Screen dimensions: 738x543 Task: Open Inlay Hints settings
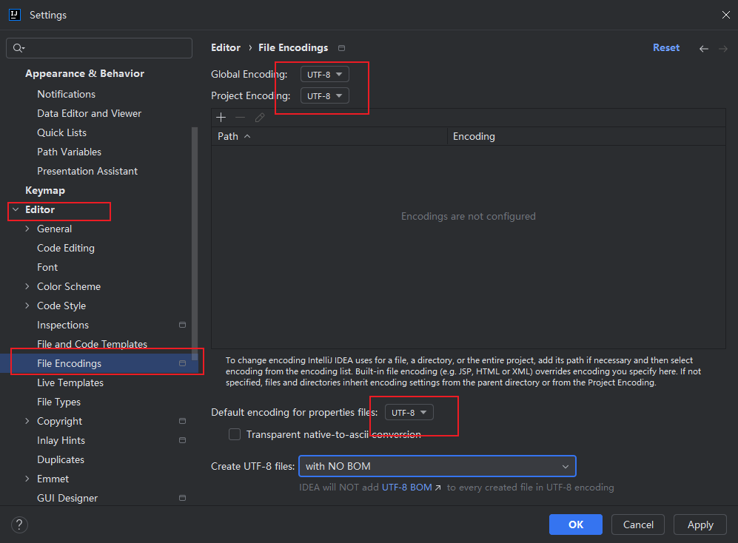pos(61,440)
